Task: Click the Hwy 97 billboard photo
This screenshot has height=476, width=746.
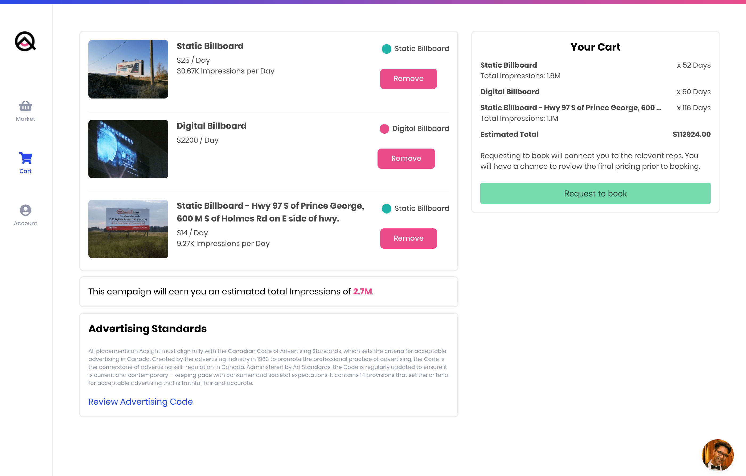Action: [128, 229]
